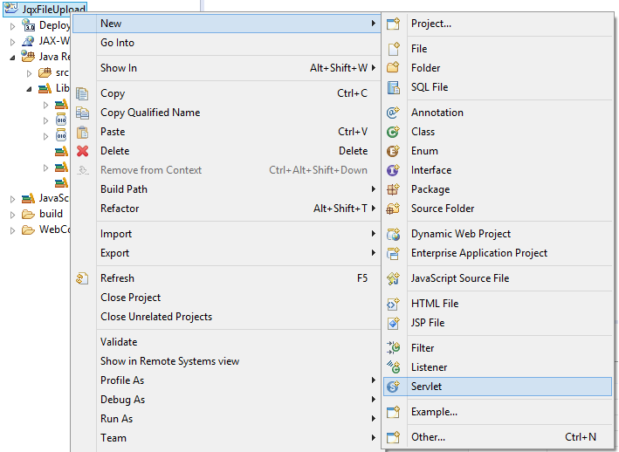Image resolution: width=619 pixels, height=452 pixels.
Task: Click the Annotation icon in submenu
Action: pyautogui.click(x=393, y=113)
